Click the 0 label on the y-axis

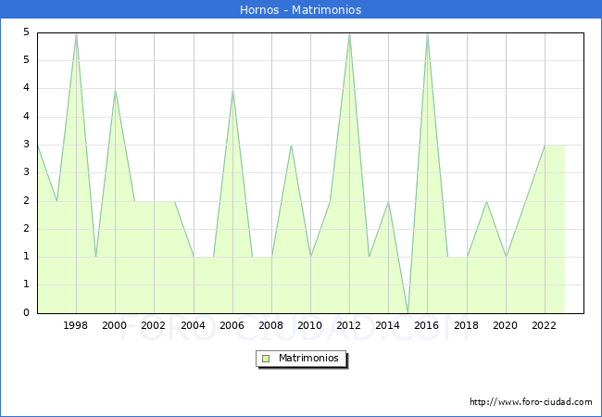point(27,313)
